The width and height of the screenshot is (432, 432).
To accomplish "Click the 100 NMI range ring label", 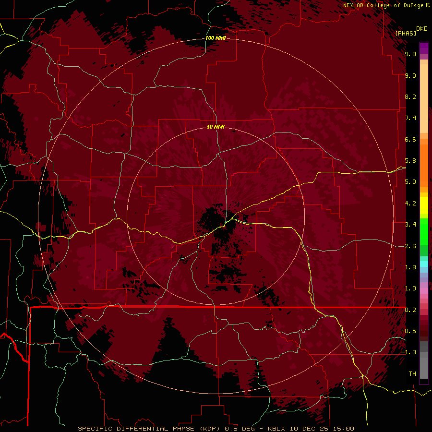I will click(x=216, y=38).
